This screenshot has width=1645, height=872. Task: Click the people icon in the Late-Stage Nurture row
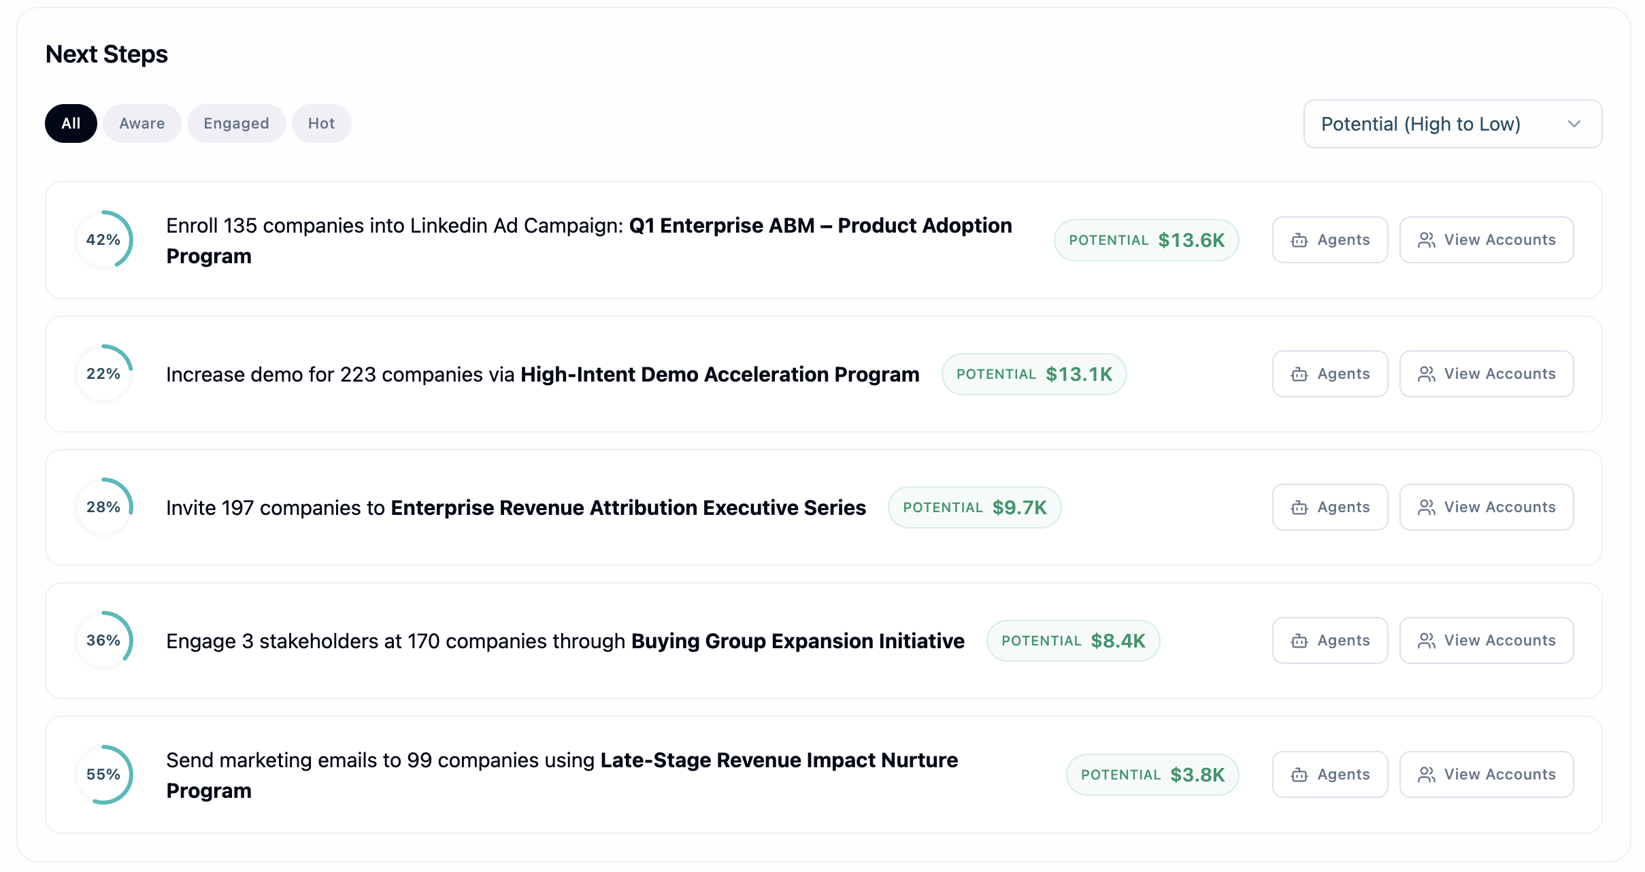click(x=1427, y=775)
